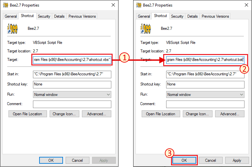Viewport: 252px width, 167px height.
Task: Click Apply in the right window
Action: (237, 160)
